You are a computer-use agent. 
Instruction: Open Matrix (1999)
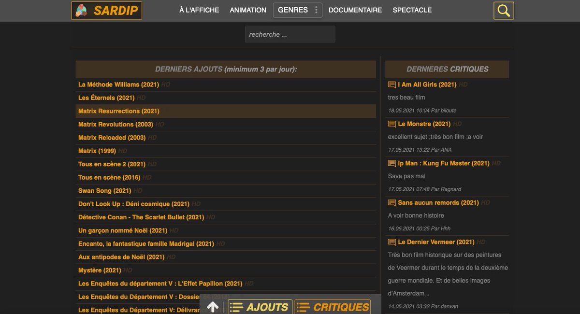[x=97, y=151]
